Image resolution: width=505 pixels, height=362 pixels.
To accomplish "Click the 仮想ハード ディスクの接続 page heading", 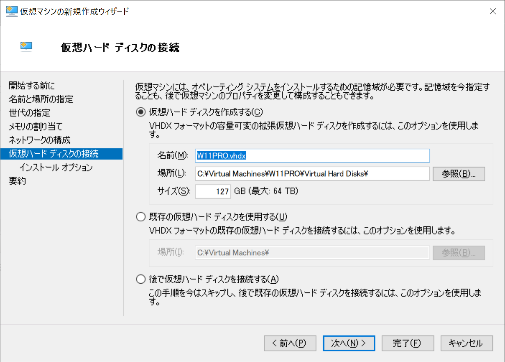I will point(120,47).
